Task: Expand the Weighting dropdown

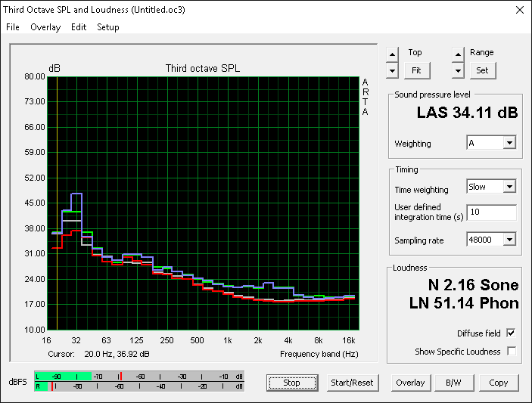Action: [509, 143]
